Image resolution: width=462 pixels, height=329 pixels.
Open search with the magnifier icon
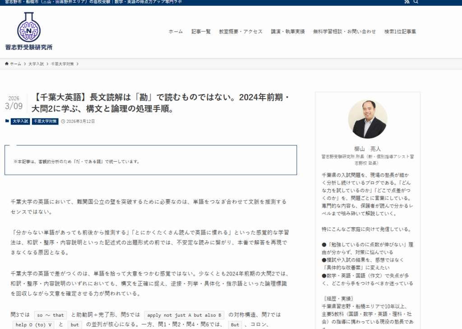click(x=416, y=2)
